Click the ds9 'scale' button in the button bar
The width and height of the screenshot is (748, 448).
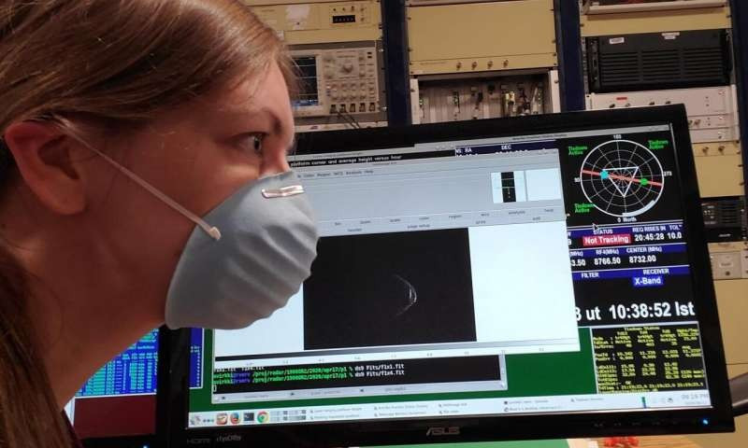pos(395,220)
